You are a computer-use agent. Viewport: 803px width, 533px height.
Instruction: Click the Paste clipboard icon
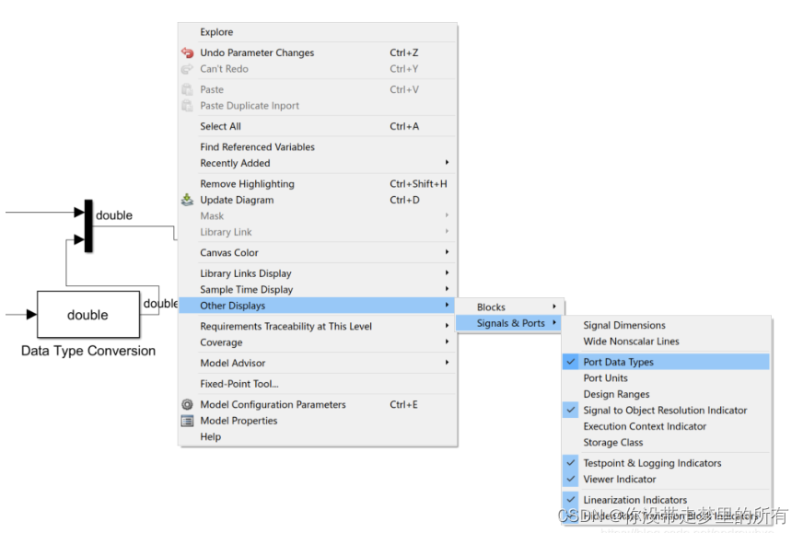[x=188, y=89]
